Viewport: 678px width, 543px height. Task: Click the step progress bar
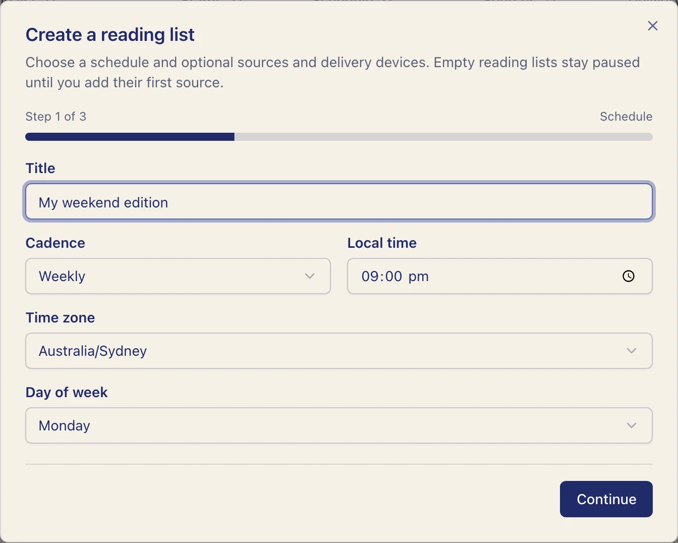pyautogui.click(x=339, y=137)
